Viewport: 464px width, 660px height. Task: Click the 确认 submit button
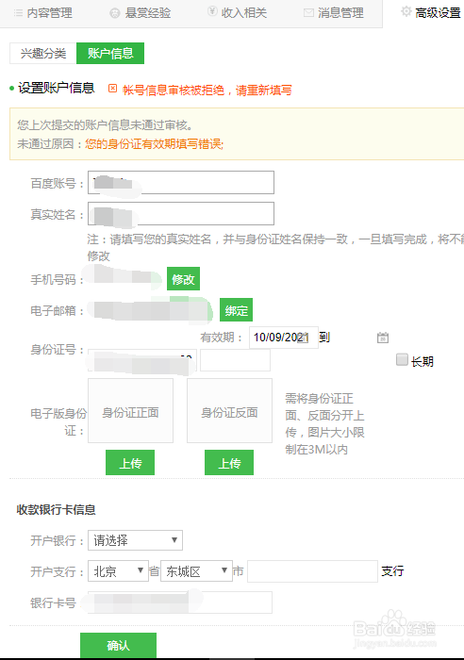[118, 645]
